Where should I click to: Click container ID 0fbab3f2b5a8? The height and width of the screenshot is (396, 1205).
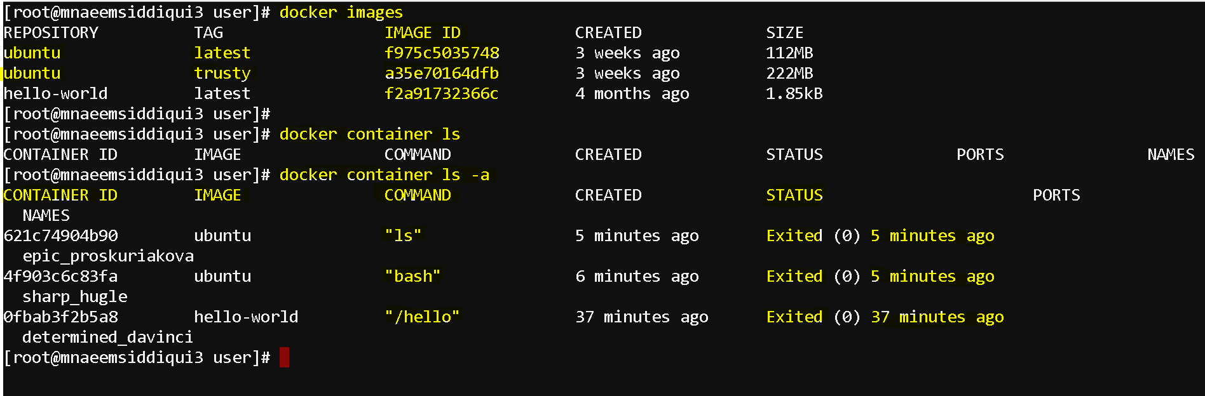point(60,317)
